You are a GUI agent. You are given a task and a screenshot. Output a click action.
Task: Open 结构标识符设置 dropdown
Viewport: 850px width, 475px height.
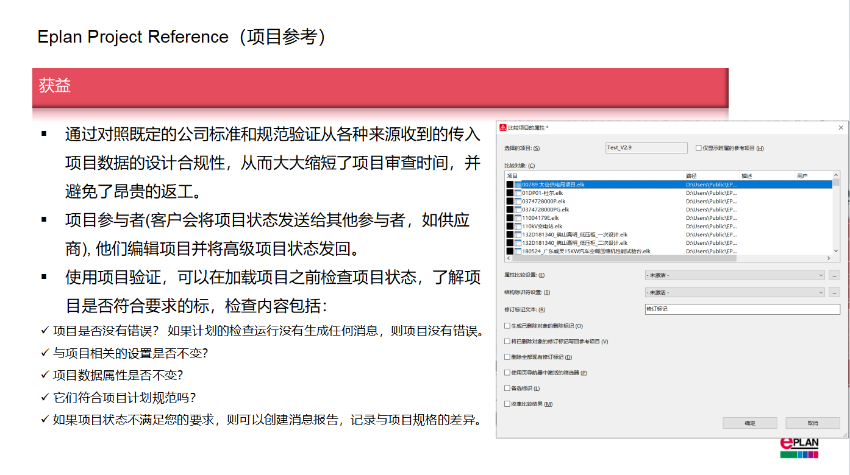pyautogui.click(x=735, y=292)
